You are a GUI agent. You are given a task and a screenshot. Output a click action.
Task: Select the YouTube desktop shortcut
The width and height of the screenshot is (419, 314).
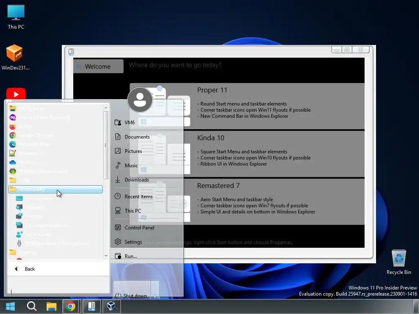[x=16, y=94]
